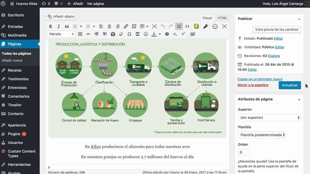Open the Añadir new content menu
The image size is (310, 174).
pyautogui.click(x=76, y=3)
